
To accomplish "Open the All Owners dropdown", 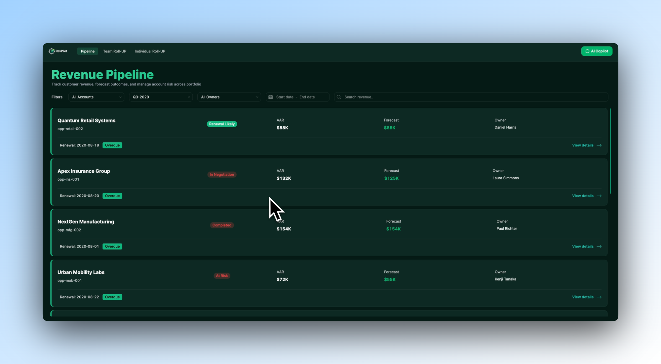I will point(229,97).
